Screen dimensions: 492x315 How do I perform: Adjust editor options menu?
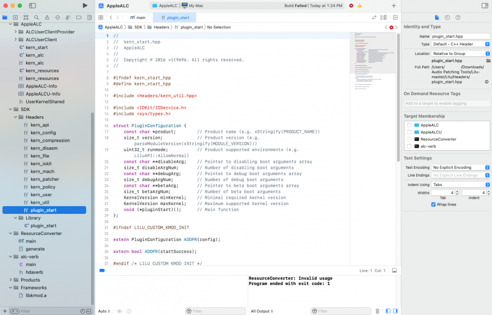pos(383,18)
